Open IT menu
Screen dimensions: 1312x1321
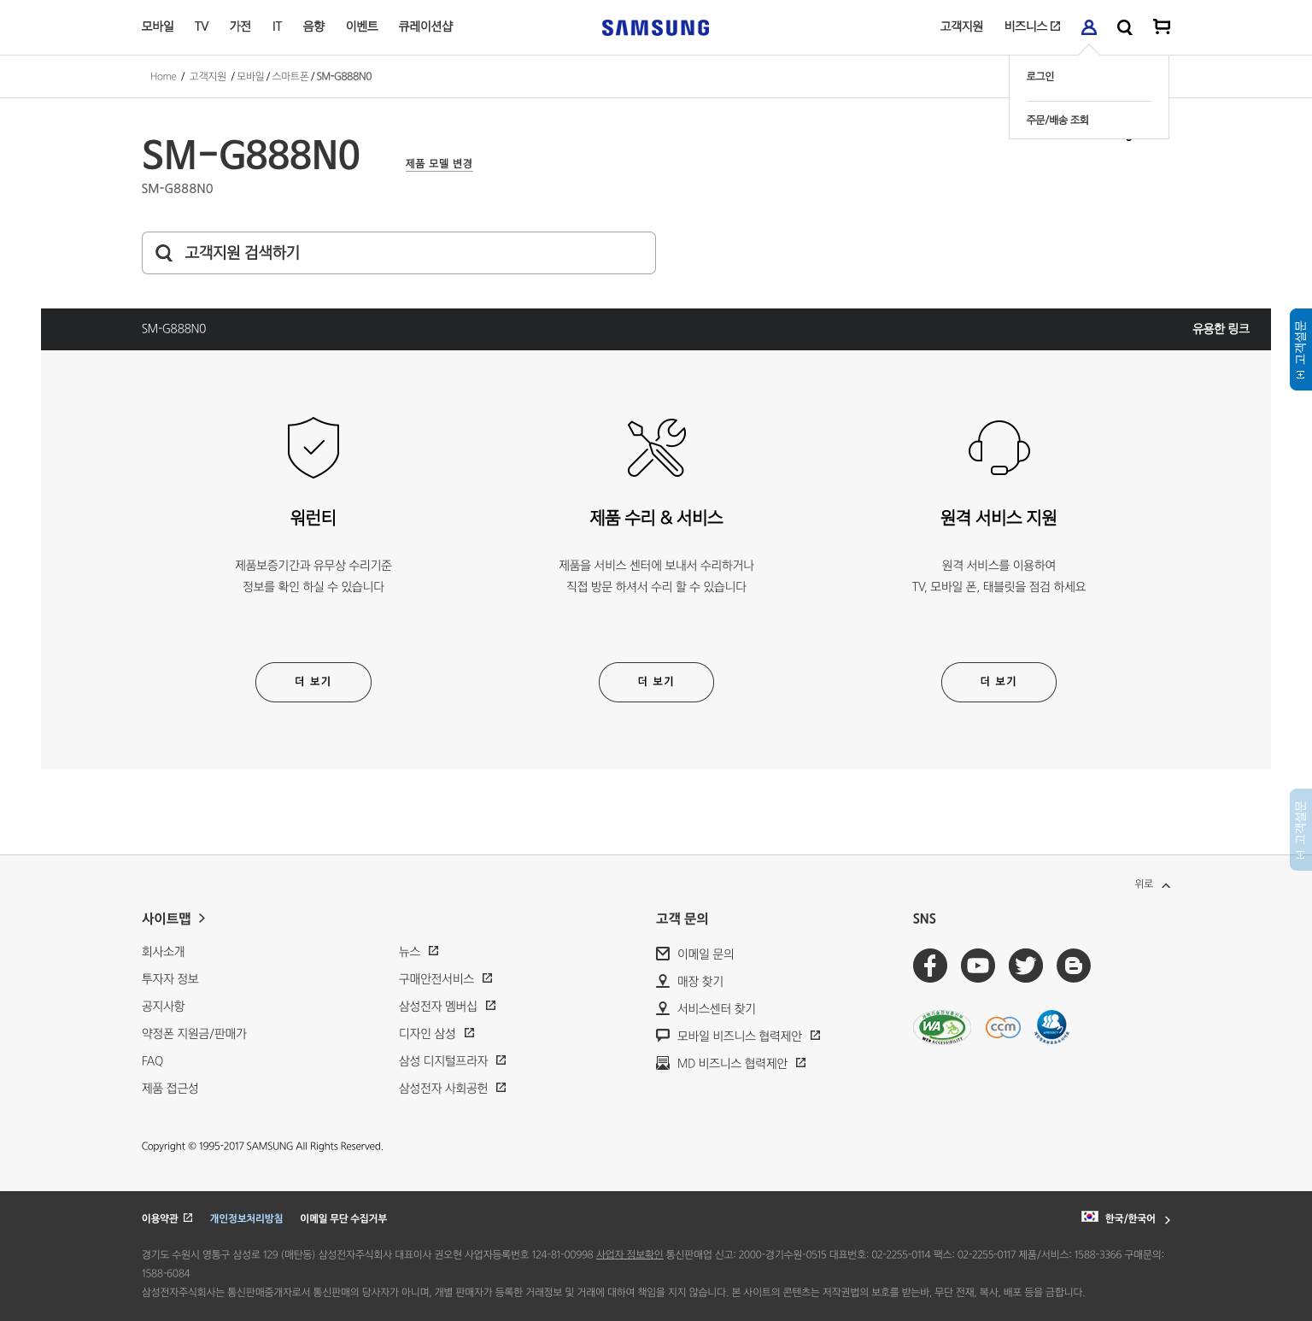click(277, 26)
